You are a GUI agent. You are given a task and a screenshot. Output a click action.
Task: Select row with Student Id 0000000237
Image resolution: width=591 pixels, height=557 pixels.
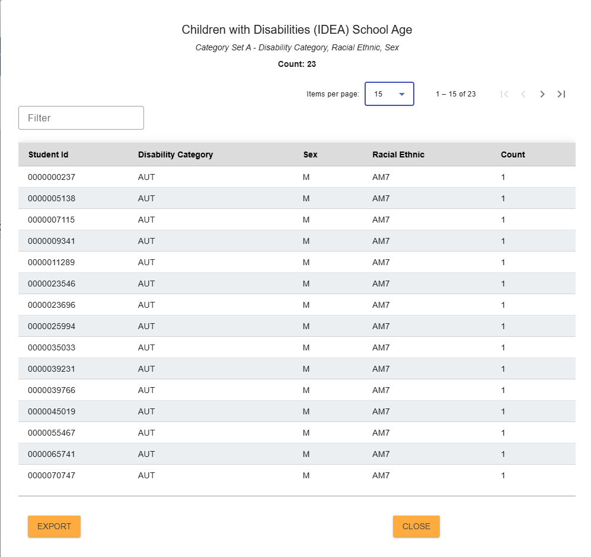pyautogui.click(x=52, y=177)
